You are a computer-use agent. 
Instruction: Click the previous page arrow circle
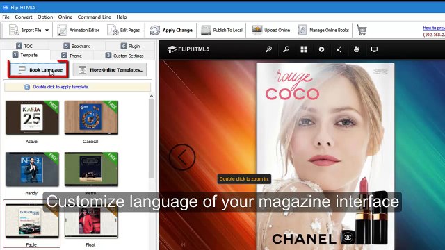tap(182, 157)
